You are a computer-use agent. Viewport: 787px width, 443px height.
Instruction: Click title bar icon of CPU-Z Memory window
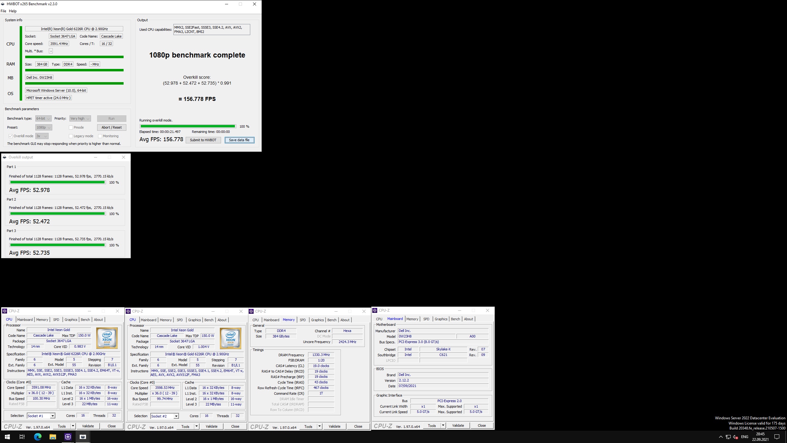[251, 311]
